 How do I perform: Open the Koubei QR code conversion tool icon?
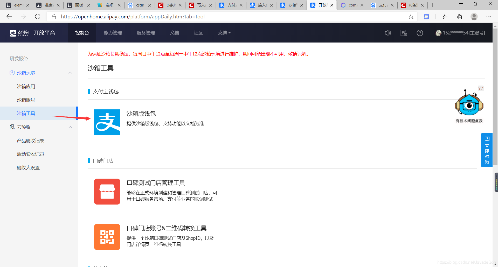pos(107,237)
